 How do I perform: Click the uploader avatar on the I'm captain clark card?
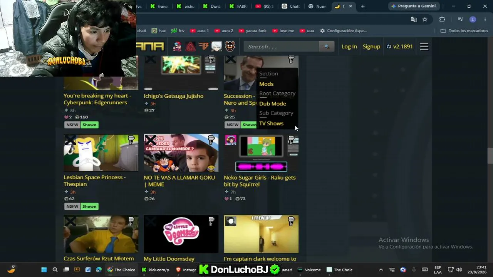pyautogui.click(x=231, y=221)
